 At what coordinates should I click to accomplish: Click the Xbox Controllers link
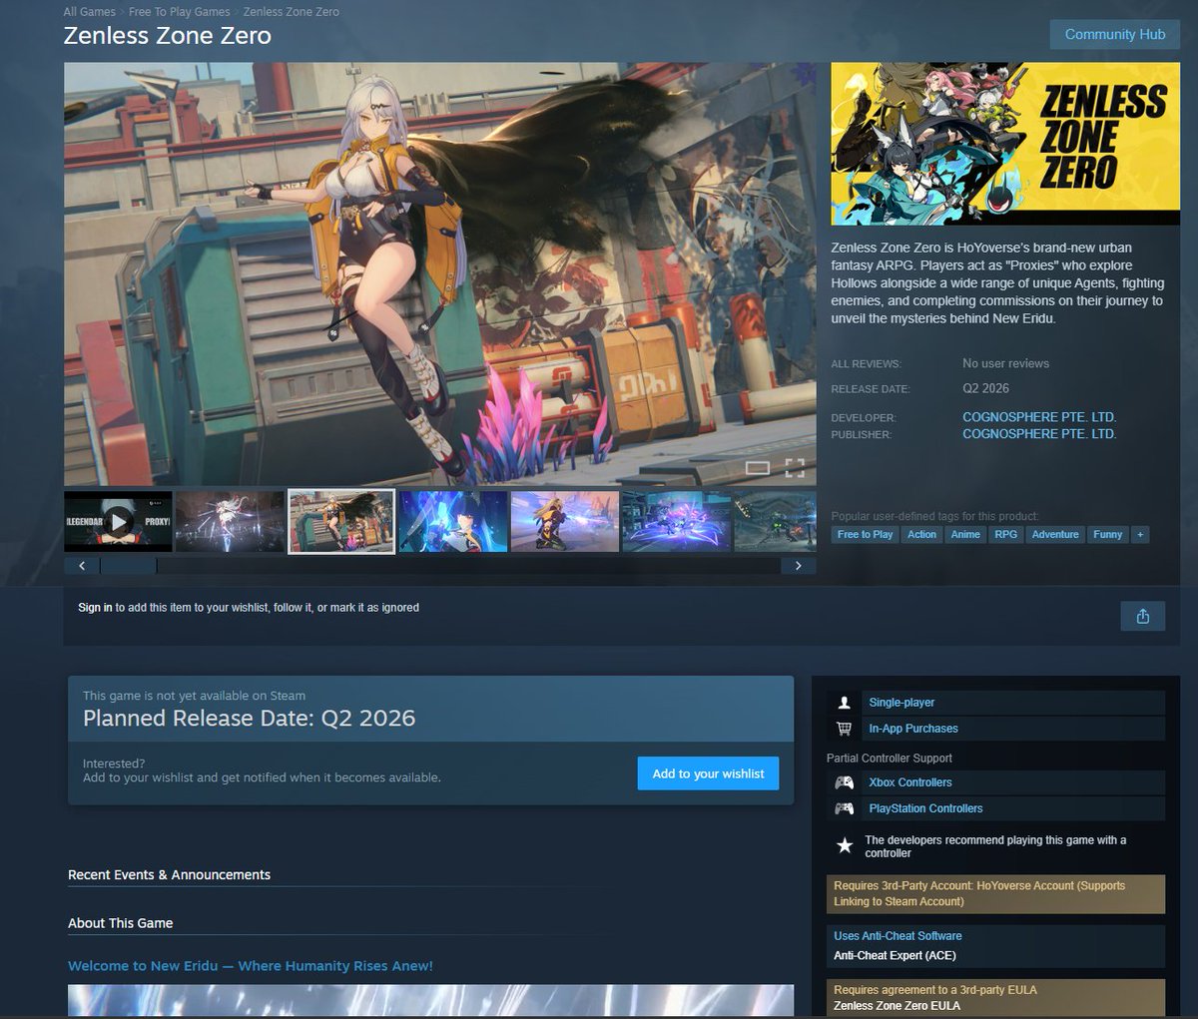pyautogui.click(x=910, y=782)
